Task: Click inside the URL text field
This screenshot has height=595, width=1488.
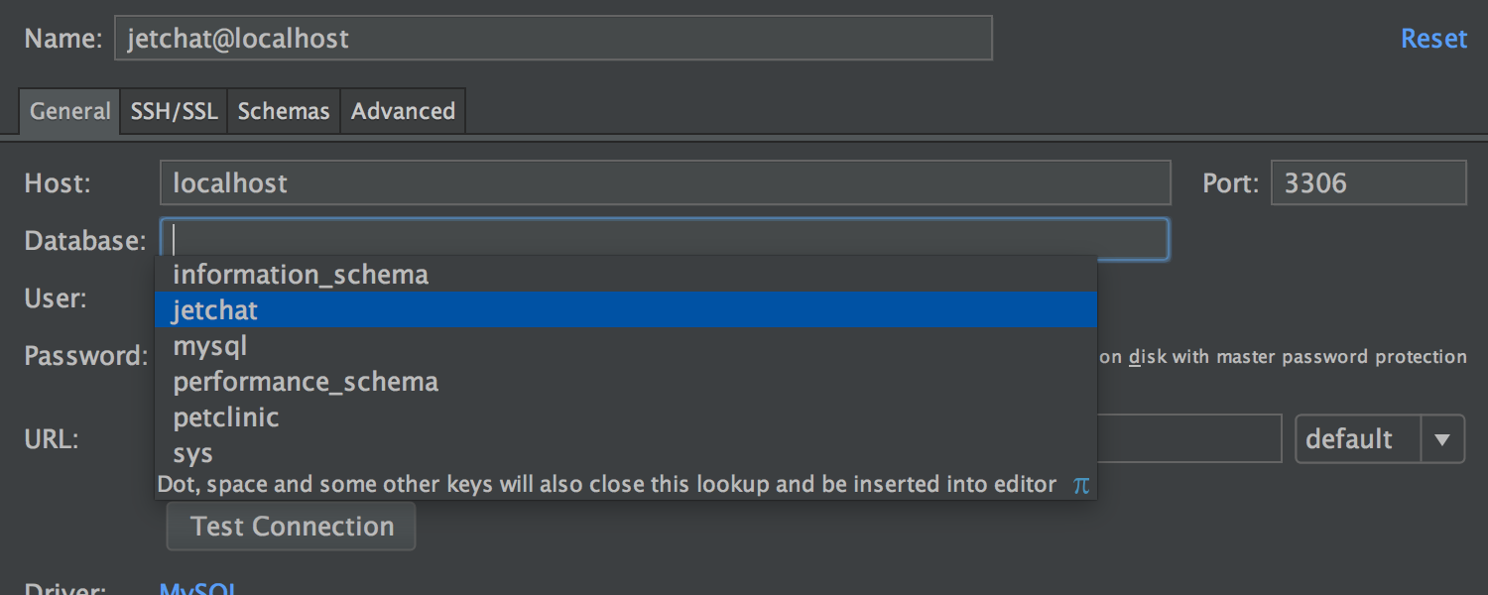Action: point(1190,438)
